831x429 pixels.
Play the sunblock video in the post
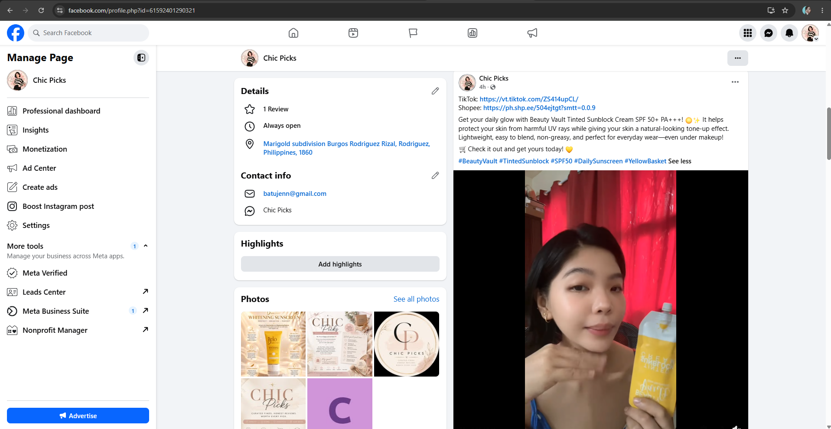tap(600, 299)
